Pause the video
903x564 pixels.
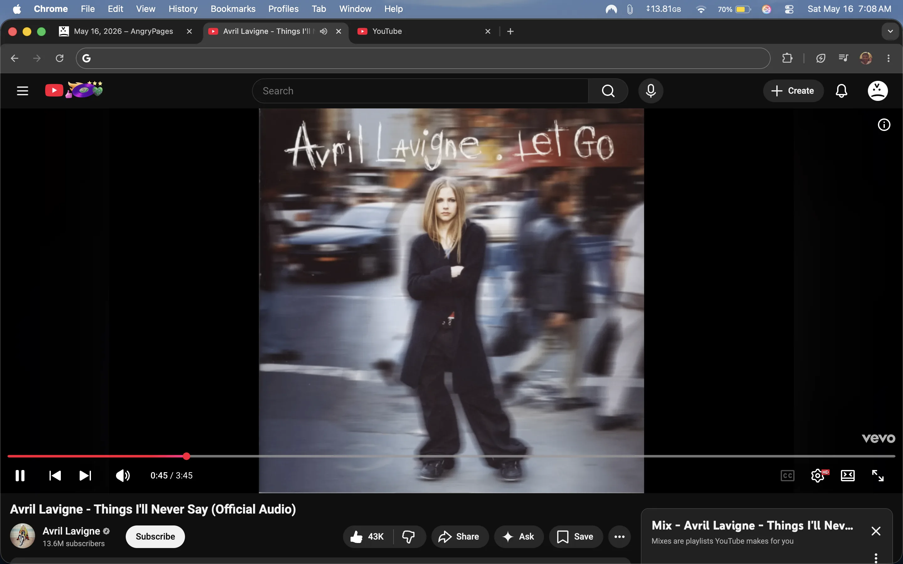(x=20, y=475)
